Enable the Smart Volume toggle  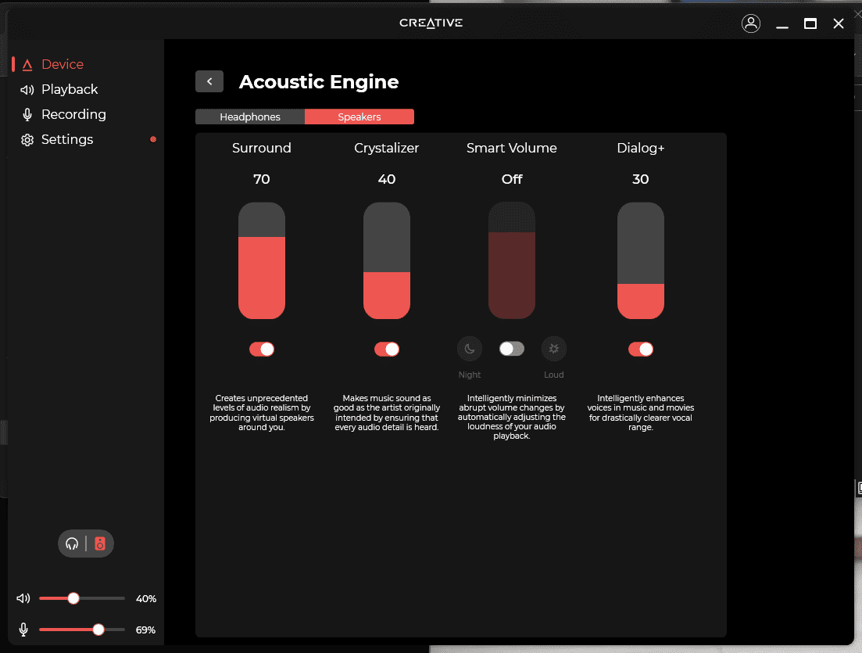[x=512, y=349]
